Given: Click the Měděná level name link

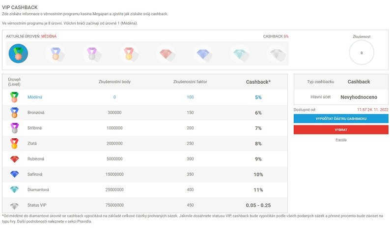Looking at the screenshot, I should (35, 97).
